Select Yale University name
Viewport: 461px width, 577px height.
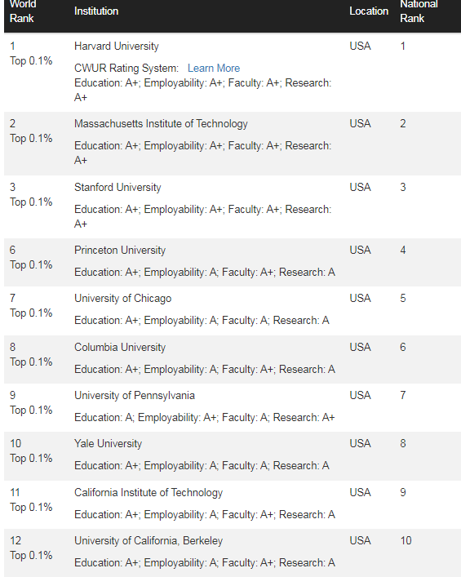[x=108, y=444]
